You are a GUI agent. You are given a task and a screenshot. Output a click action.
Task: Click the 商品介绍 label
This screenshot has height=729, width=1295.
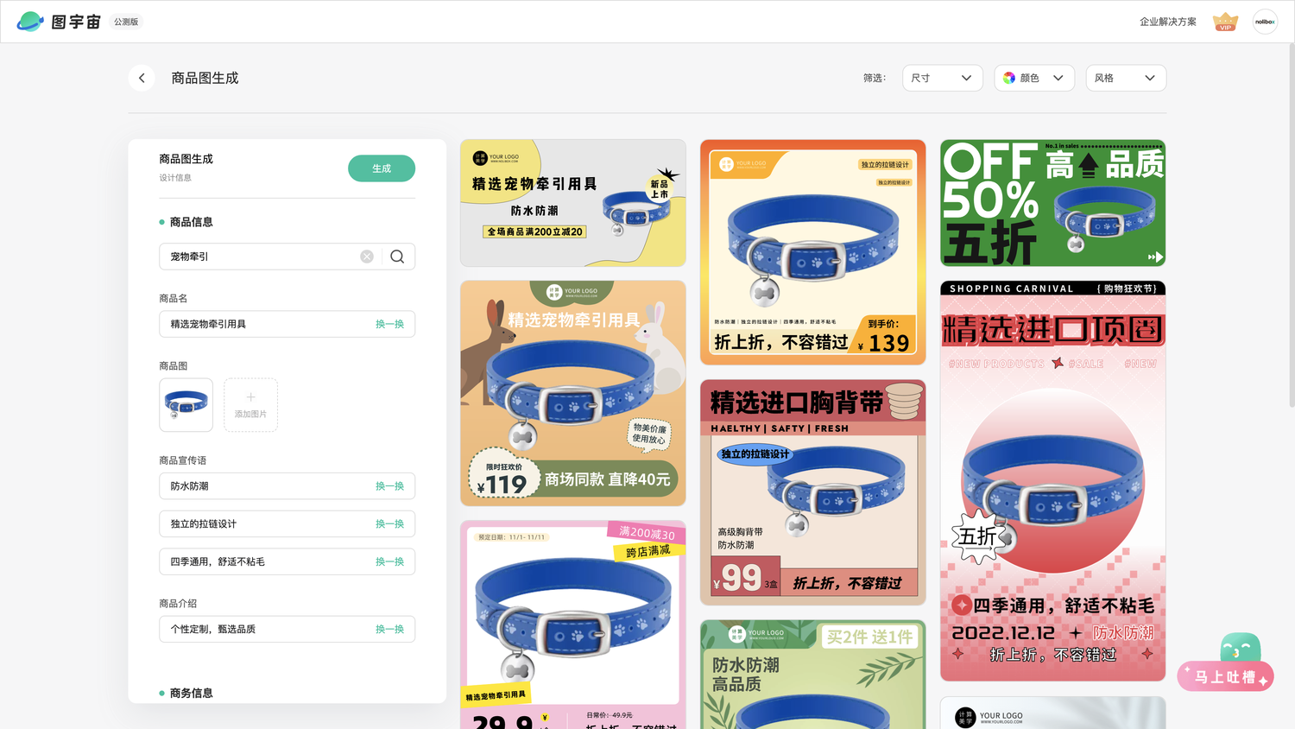(178, 603)
